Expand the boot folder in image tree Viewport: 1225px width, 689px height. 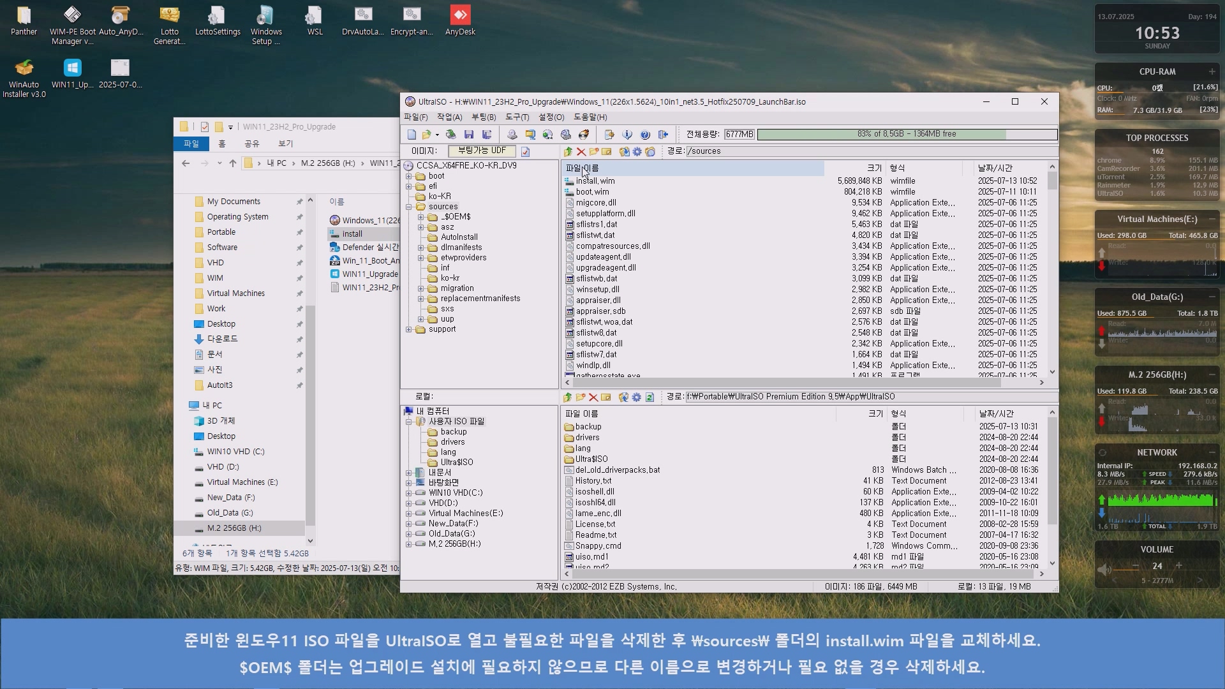pos(409,176)
